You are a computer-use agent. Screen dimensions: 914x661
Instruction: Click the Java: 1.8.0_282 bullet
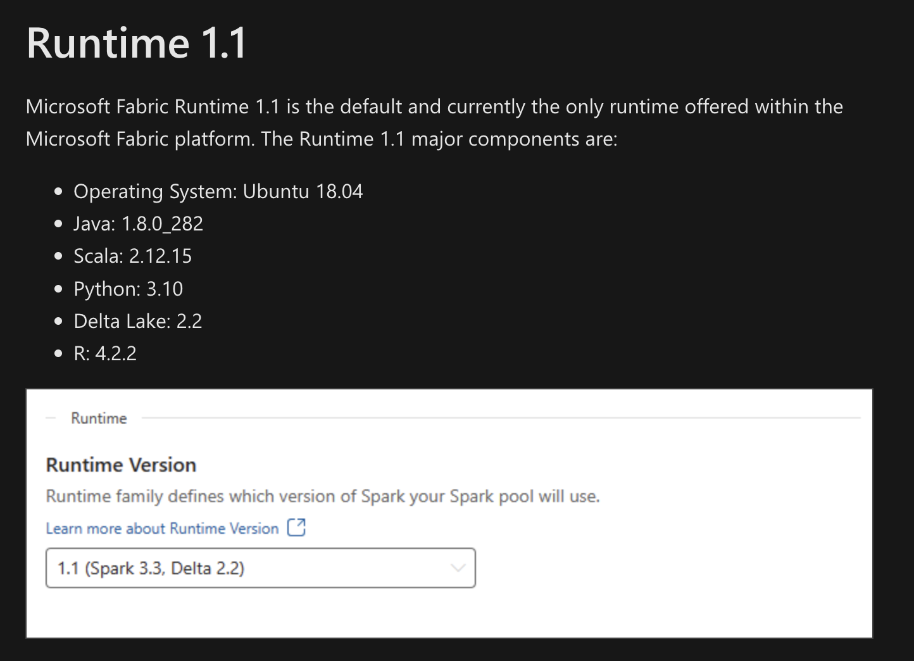[x=138, y=223]
